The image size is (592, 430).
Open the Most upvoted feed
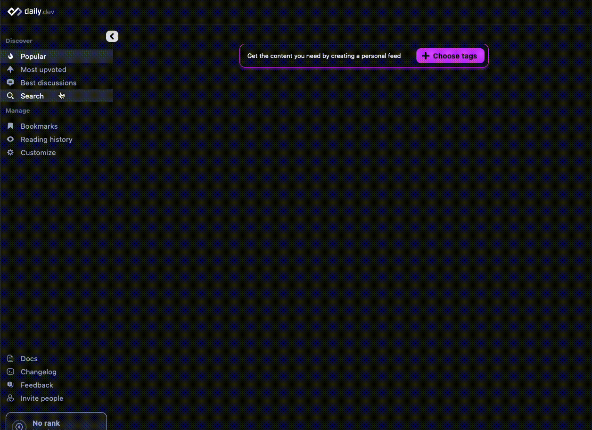[x=56, y=69]
